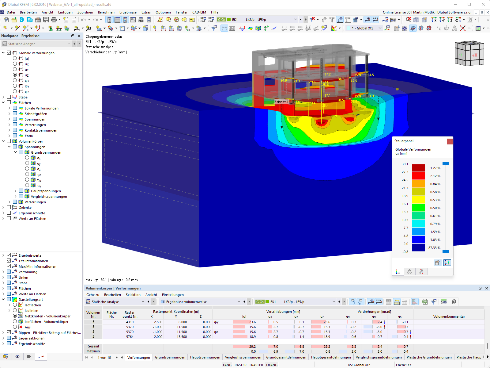490x368 pixels.
Task: Enable the Stäbe results checkbox
Action: (9, 97)
